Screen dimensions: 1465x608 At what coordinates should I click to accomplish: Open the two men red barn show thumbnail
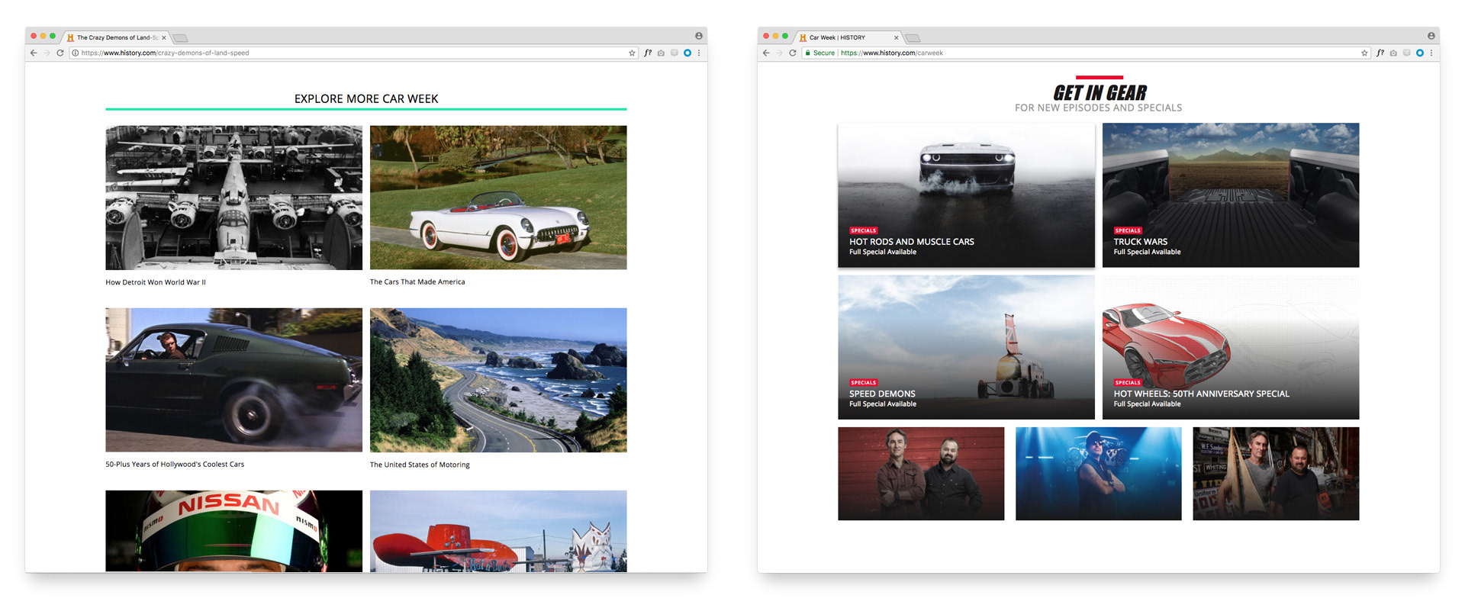[x=921, y=474]
